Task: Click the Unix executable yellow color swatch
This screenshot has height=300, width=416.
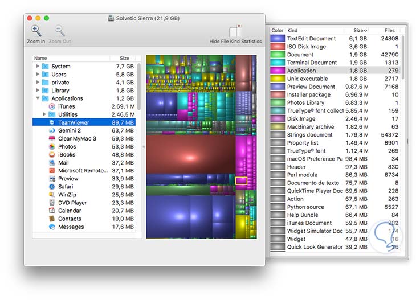Action: 278,79
